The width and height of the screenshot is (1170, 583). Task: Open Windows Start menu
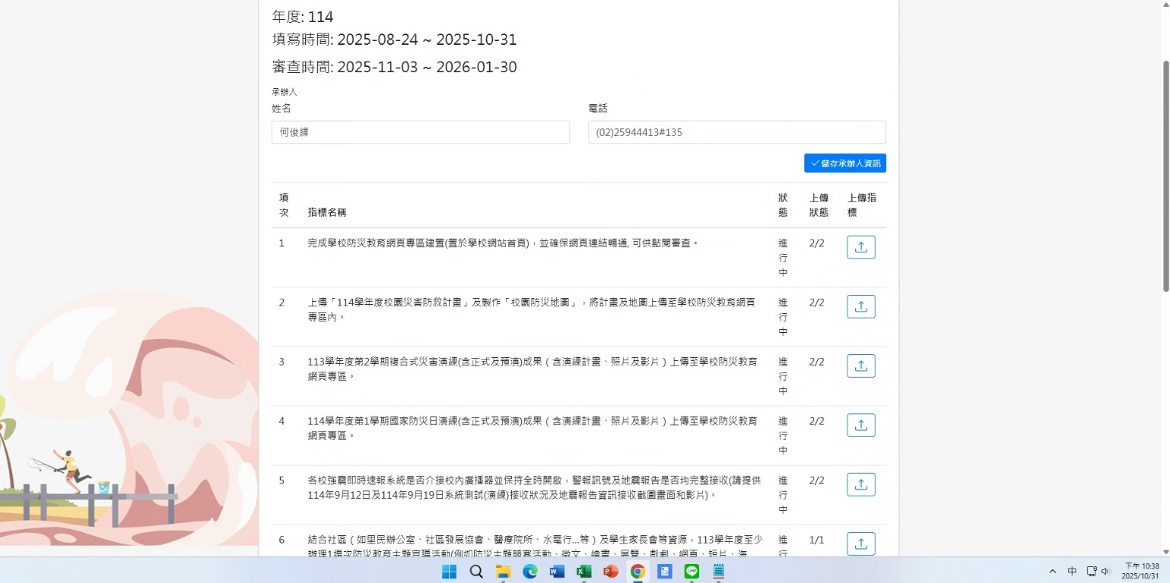coord(449,572)
